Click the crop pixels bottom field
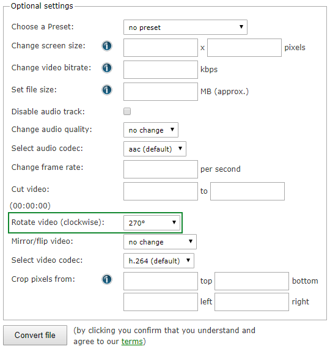 (x=252, y=281)
